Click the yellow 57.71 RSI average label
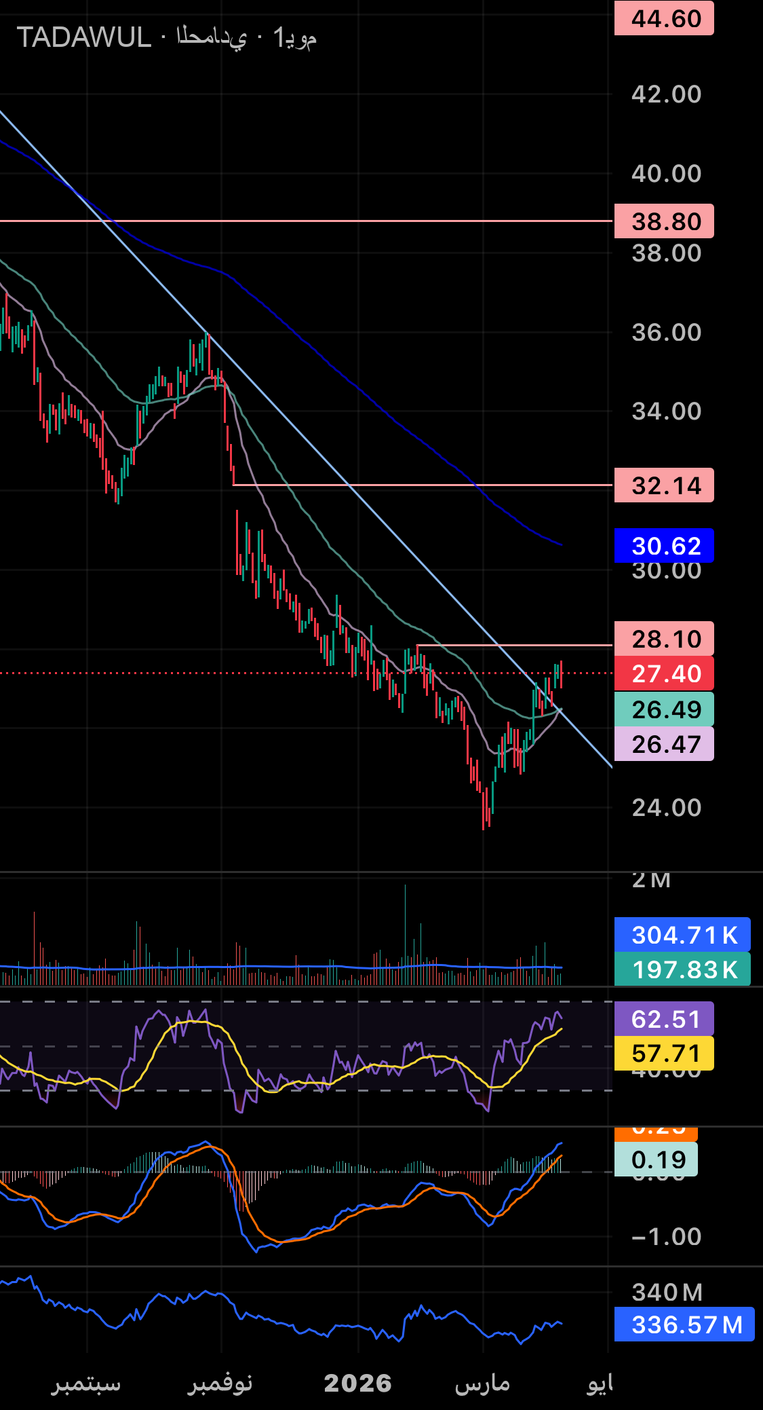The width and height of the screenshot is (763, 1410). point(664,1054)
